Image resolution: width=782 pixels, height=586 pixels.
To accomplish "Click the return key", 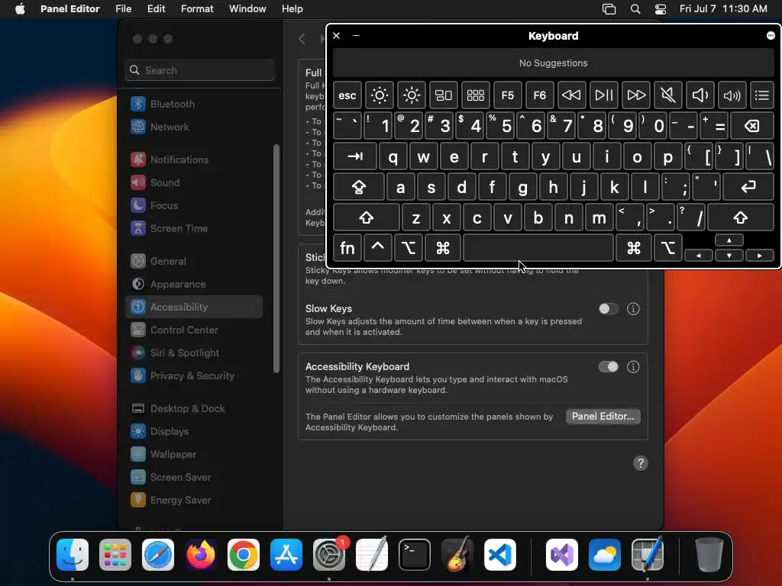I will pos(748,188).
